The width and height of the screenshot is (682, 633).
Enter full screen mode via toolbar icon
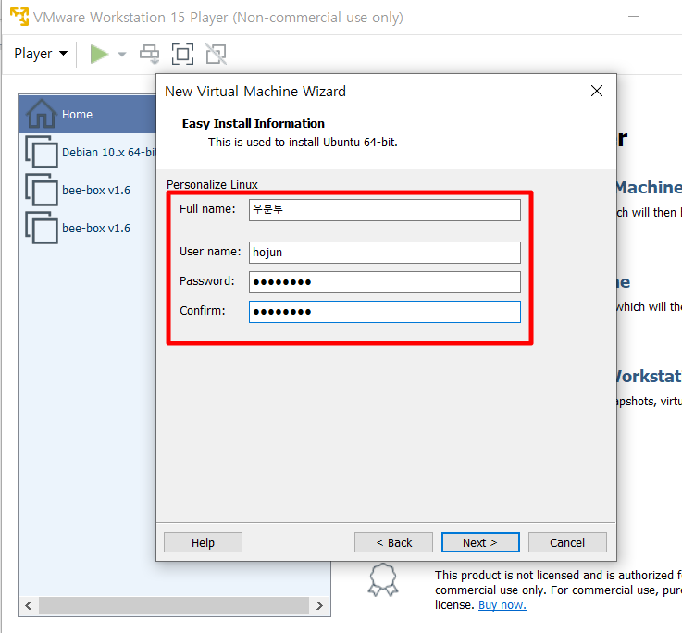[182, 55]
